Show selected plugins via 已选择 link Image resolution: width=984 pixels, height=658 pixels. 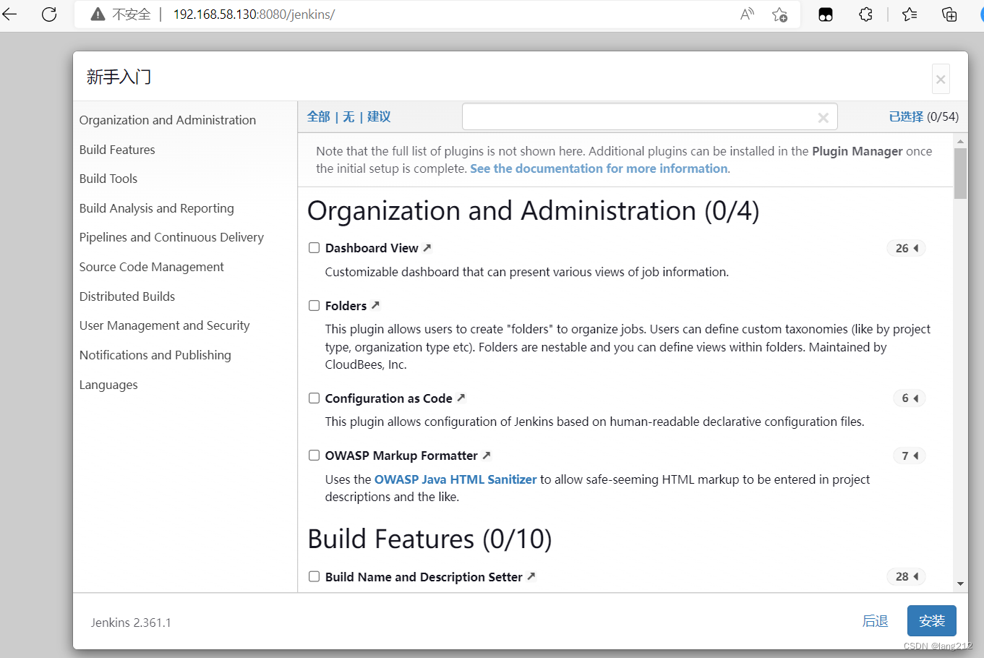906,116
